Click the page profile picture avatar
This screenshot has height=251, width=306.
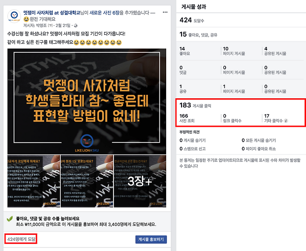click(14, 16)
